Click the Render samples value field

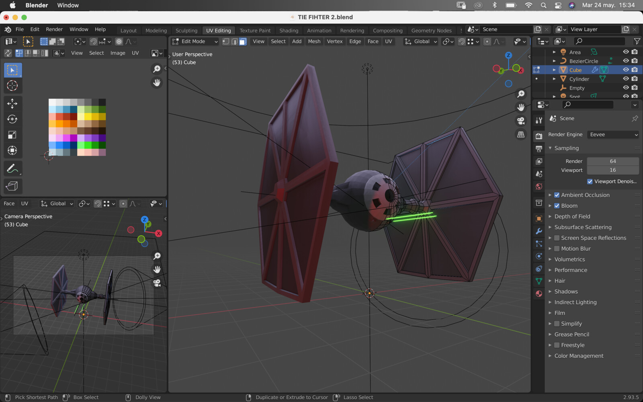pyautogui.click(x=613, y=161)
